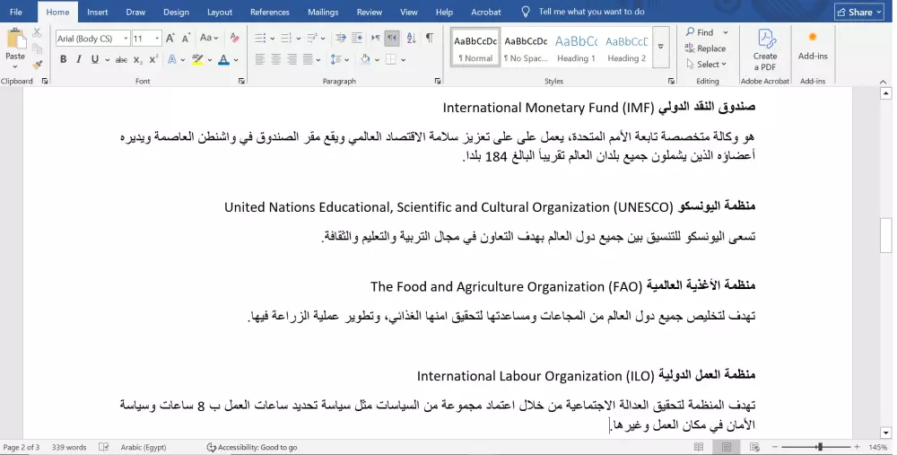Click the spelling proofing status bar icon
The width and height of the screenshot is (897, 455).
point(103,447)
